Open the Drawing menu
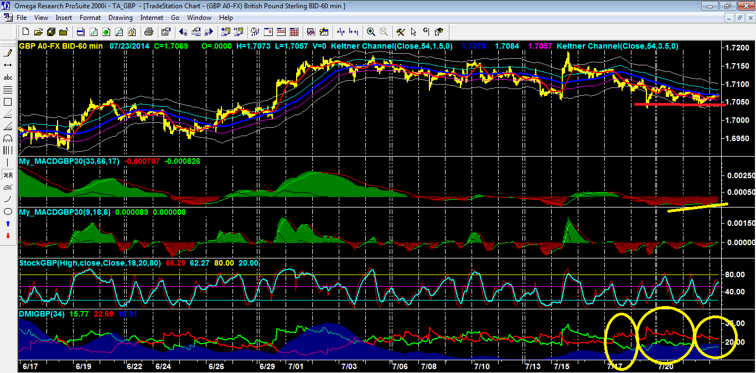The width and height of the screenshot is (756, 373). pyautogui.click(x=120, y=18)
